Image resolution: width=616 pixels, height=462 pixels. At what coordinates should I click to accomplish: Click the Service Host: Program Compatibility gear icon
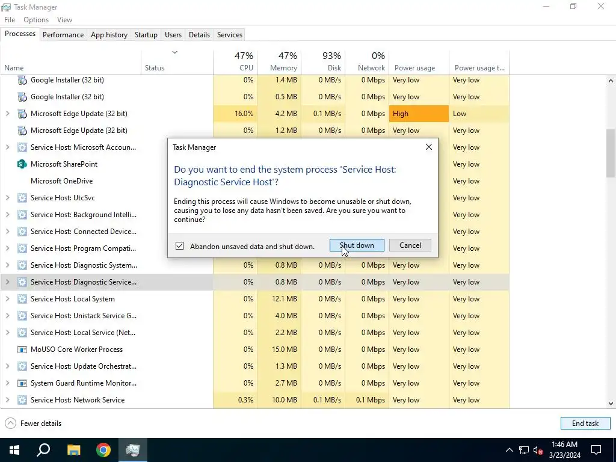pos(22,248)
